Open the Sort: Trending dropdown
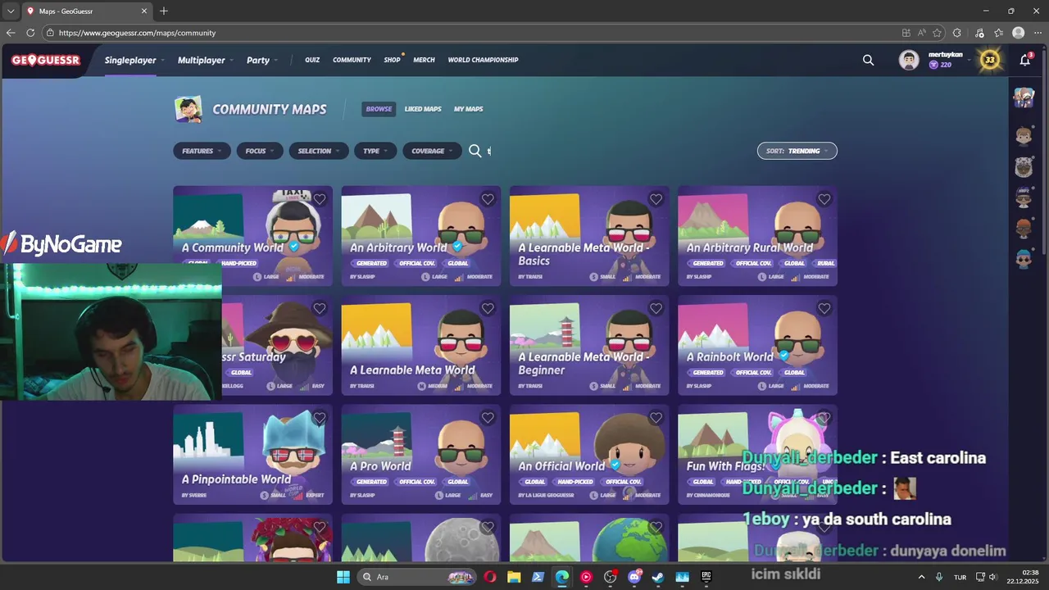 [x=797, y=151]
